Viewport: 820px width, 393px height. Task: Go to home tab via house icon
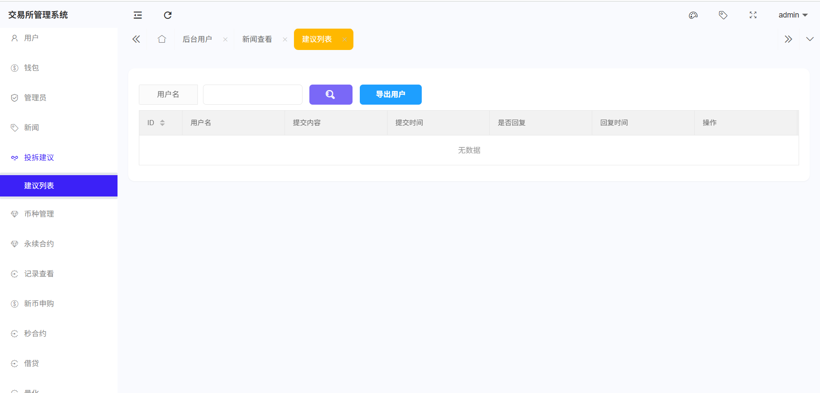[162, 39]
